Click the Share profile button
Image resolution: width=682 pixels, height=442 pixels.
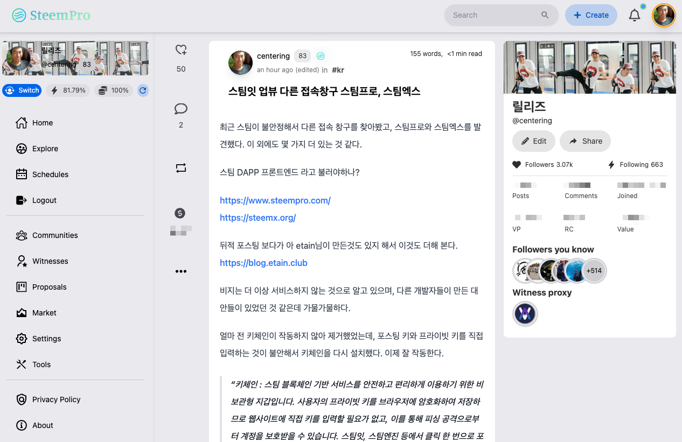[585, 141]
